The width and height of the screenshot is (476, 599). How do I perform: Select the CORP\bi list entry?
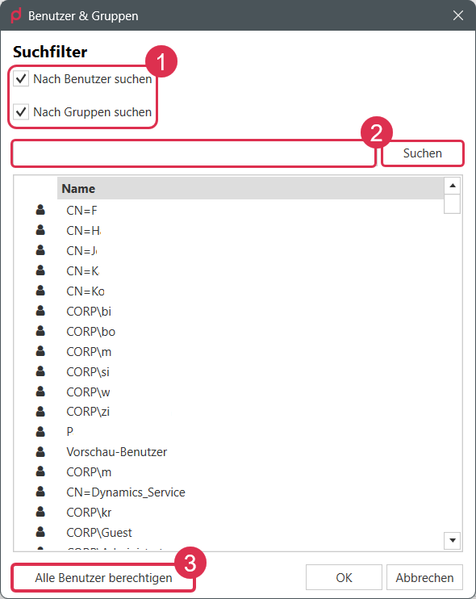point(89,312)
